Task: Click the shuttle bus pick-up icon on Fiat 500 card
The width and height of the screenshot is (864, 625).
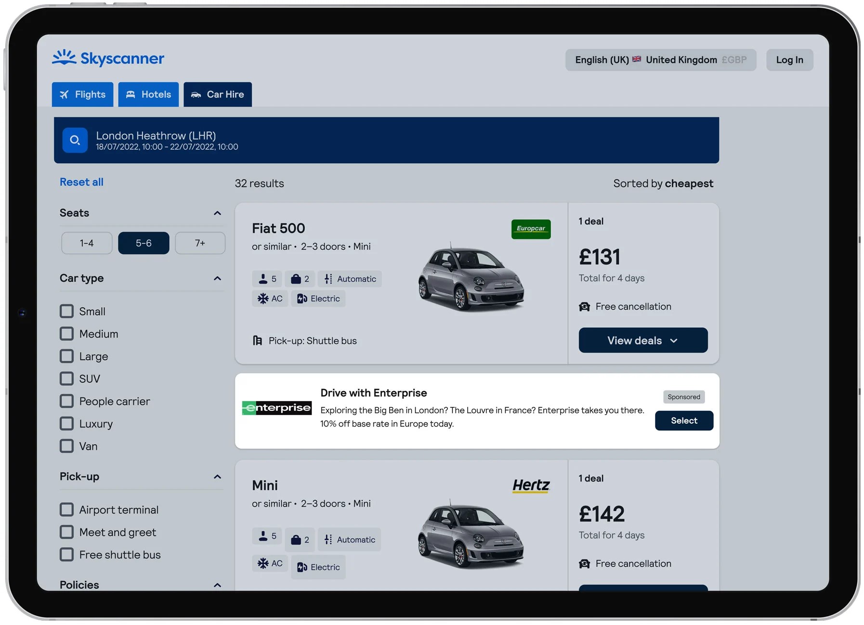Action: [x=258, y=341]
